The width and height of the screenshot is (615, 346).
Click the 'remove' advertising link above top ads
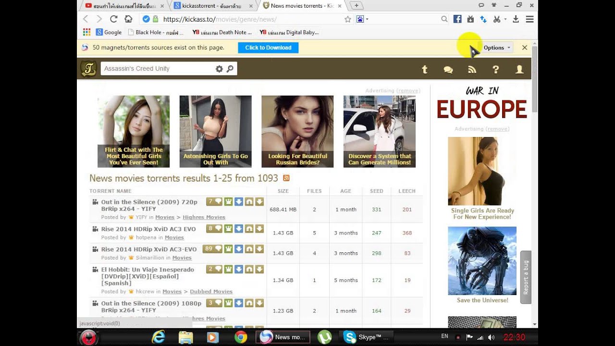407,90
